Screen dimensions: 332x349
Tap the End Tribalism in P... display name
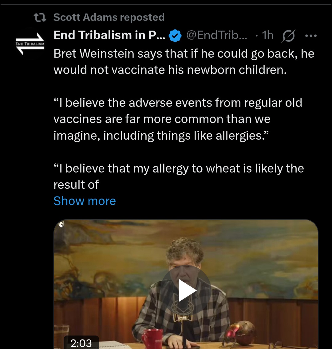point(109,36)
